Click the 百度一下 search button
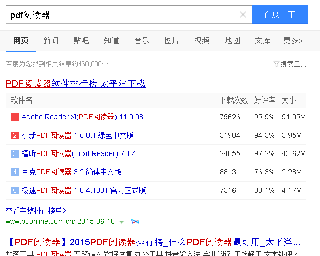This screenshot has width=320, height=256. [x=280, y=14]
